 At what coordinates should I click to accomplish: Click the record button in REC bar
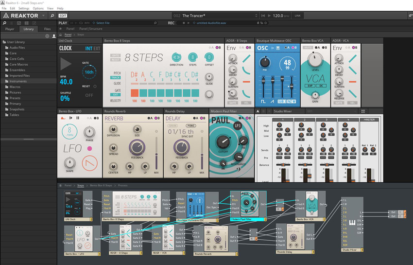(184, 23)
